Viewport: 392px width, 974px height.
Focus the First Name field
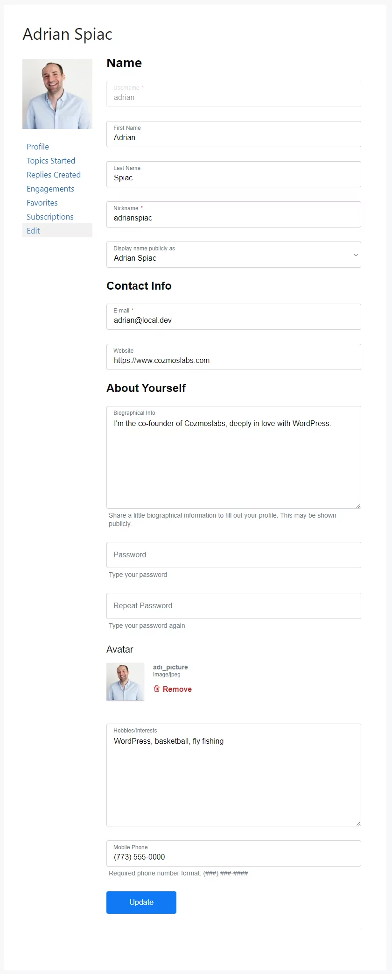[233, 138]
